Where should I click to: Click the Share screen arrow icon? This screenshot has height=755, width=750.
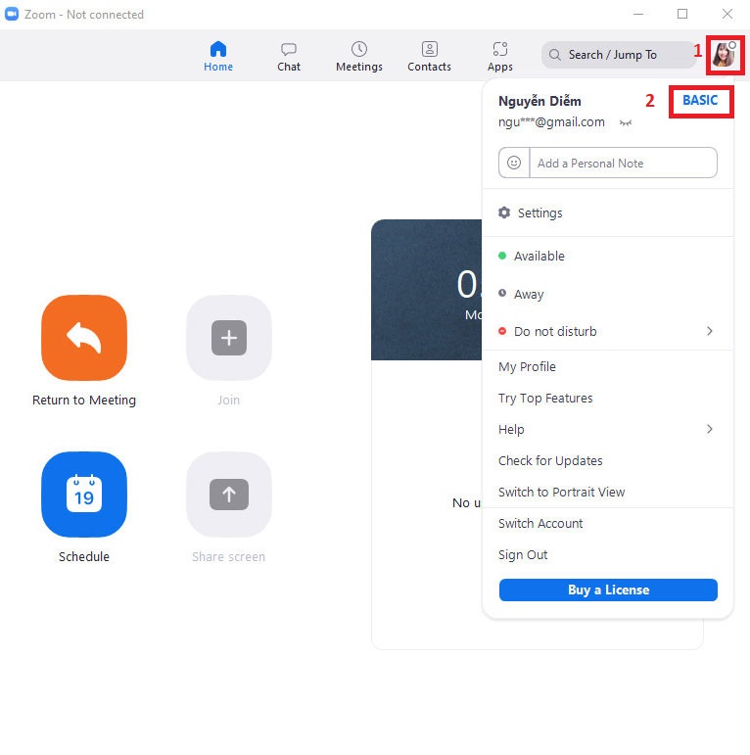[229, 495]
